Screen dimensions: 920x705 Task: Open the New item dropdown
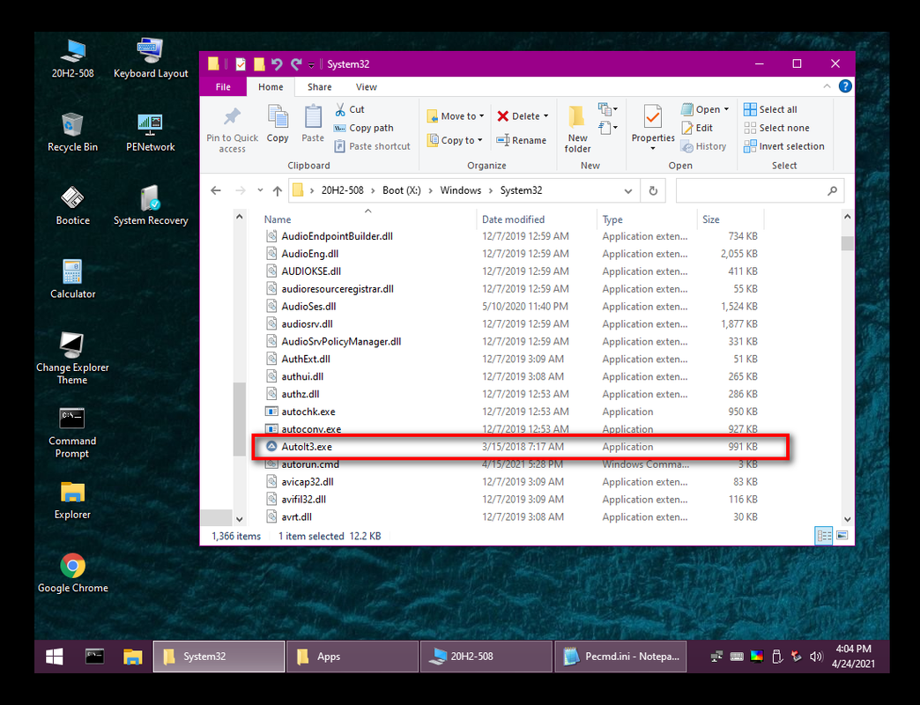click(x=608, y=109)
